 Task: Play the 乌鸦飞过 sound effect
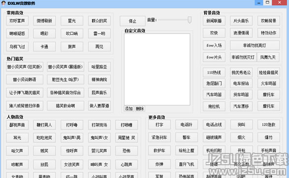pyautogui.click(x=17, y=47)
